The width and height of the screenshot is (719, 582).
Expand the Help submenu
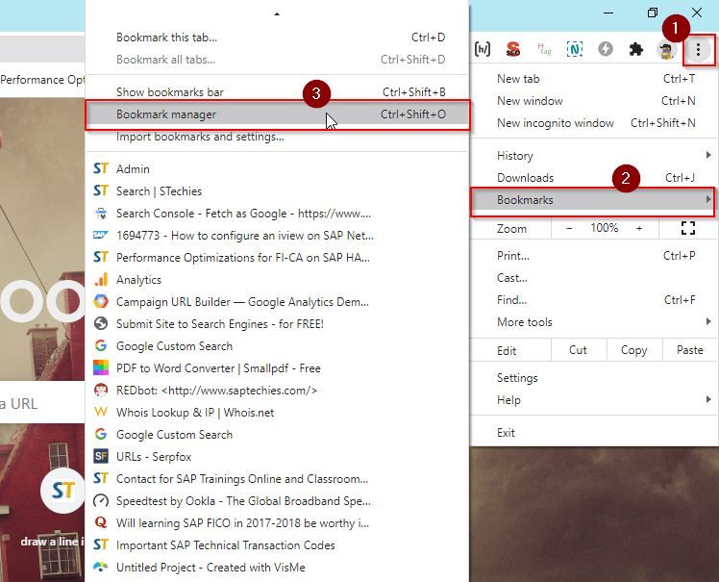[x=595, y=400]
